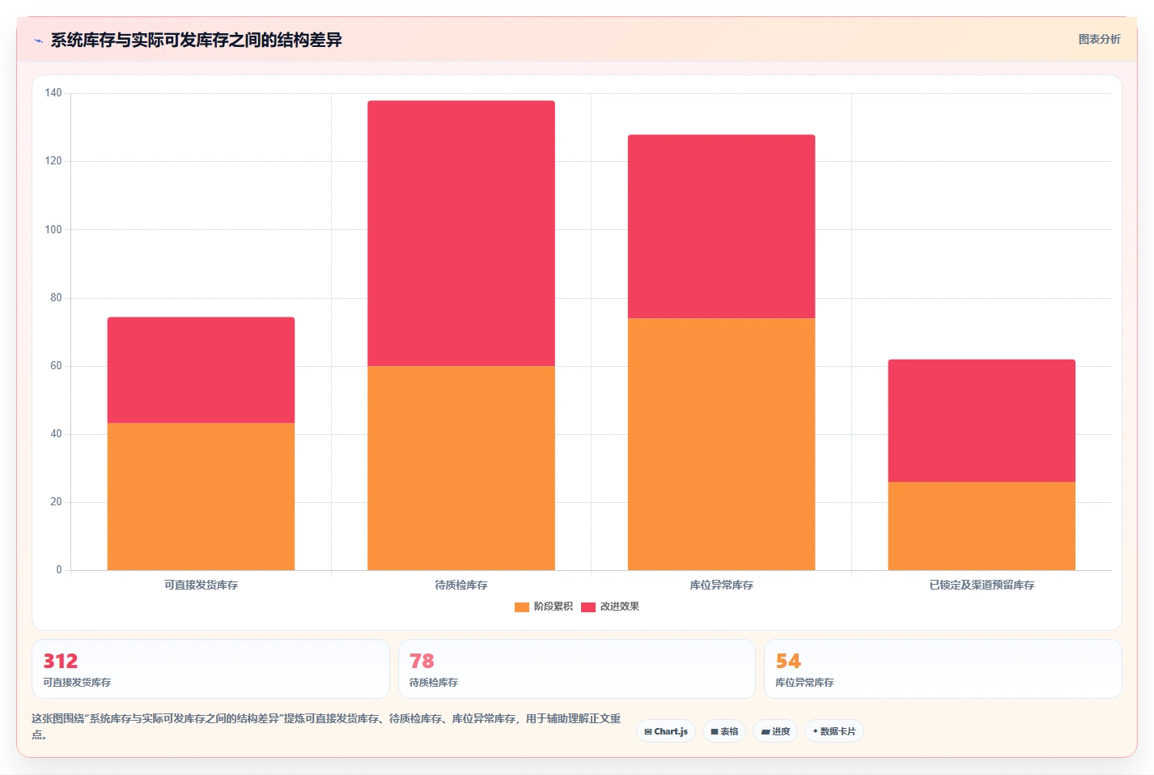Click the 进度 tag
The image size is (1154, 775).
tap(775, 731)
